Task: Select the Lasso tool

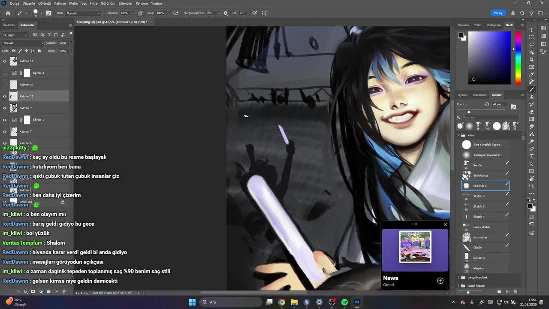Action: pos(532,45)
